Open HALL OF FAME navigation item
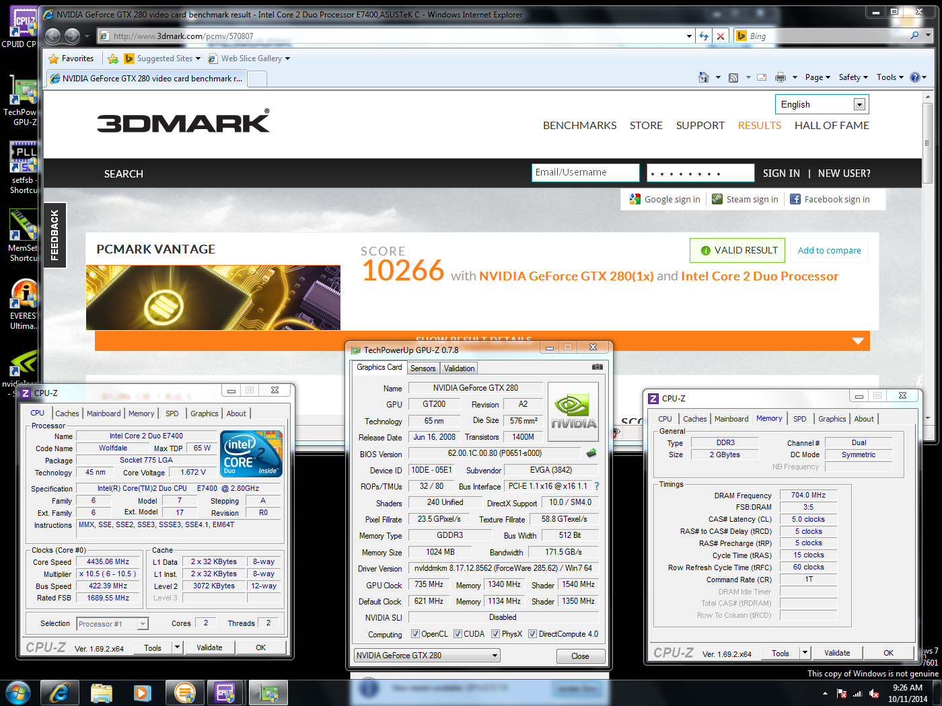This screenshot has width=942, height=706. (x=832, y=125)
